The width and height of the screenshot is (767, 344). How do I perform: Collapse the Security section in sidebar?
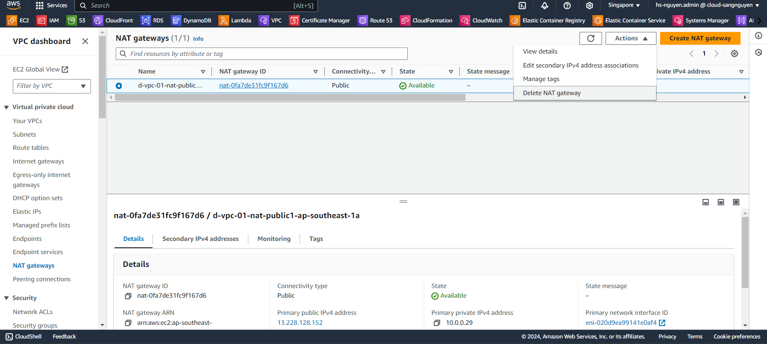(x=6, y=298)
